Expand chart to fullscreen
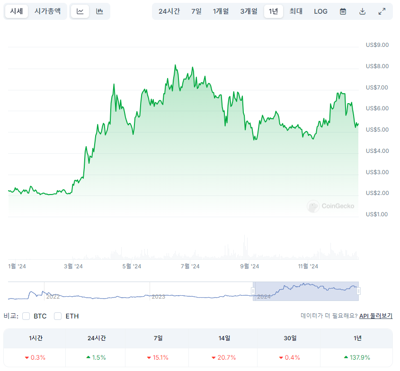 tap(382, 11)
